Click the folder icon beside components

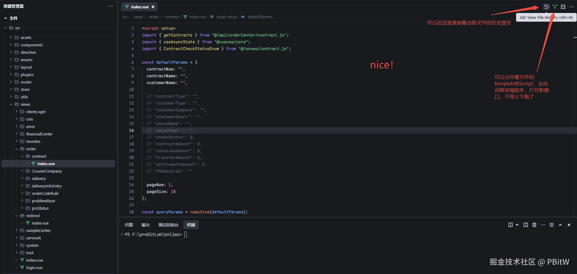coord(17,45)
